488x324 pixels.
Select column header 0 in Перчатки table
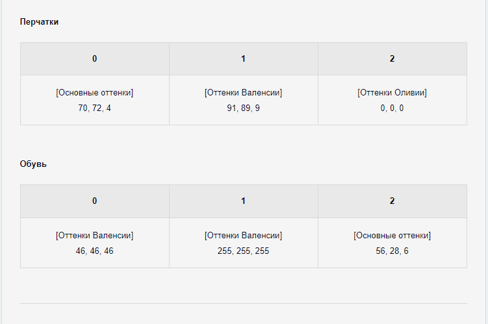coord(95,59)
